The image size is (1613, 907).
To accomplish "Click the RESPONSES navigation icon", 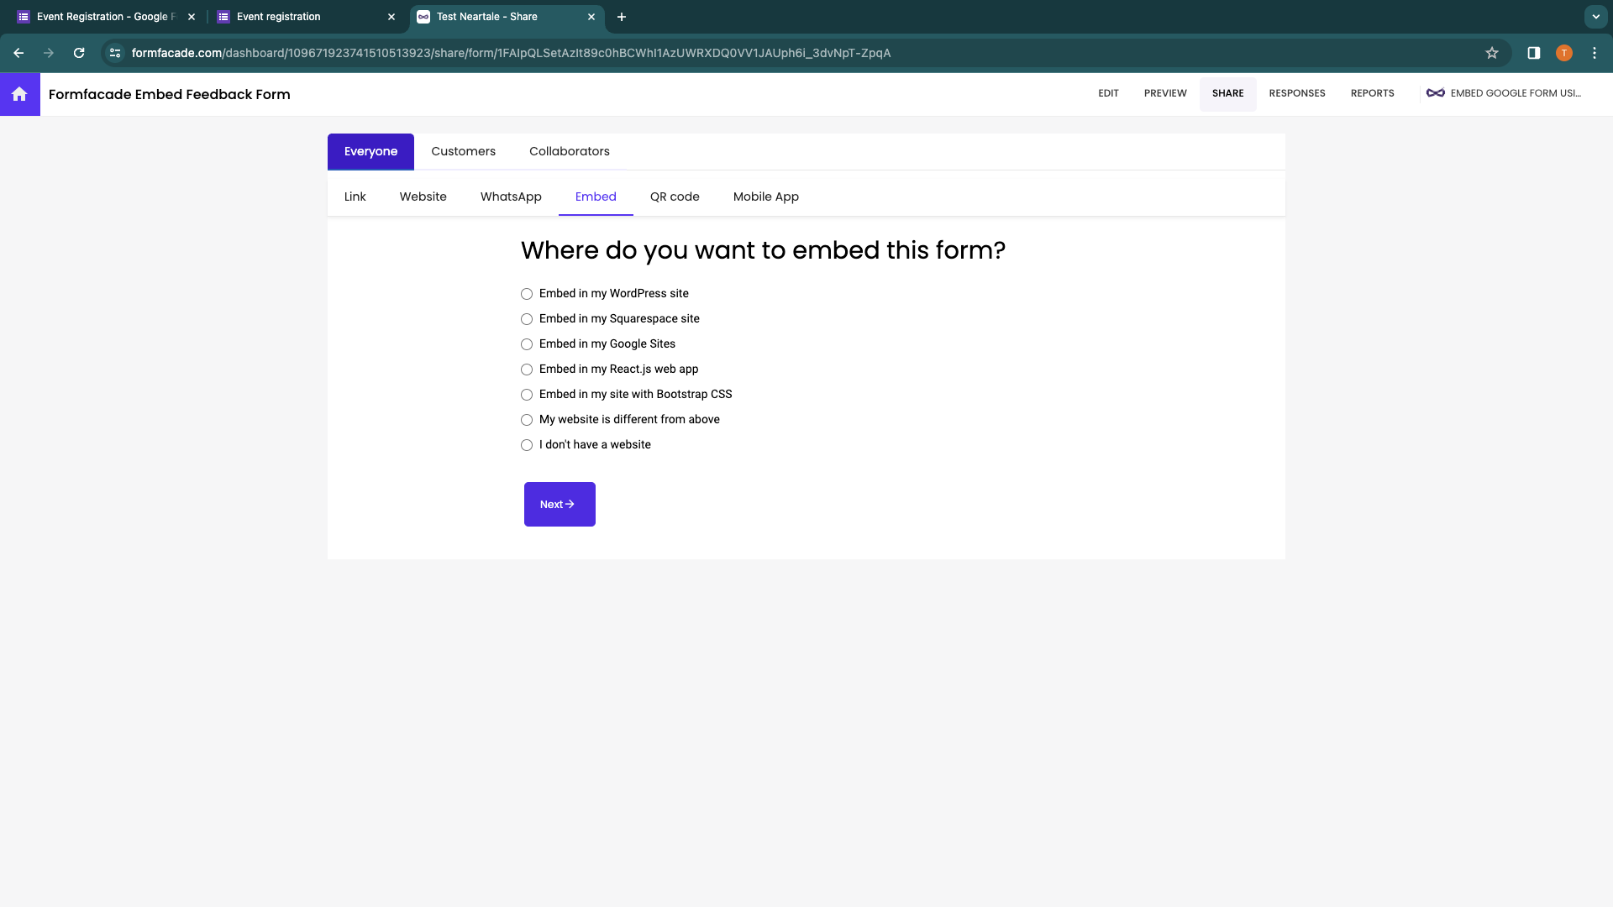I will [1297, 93].
